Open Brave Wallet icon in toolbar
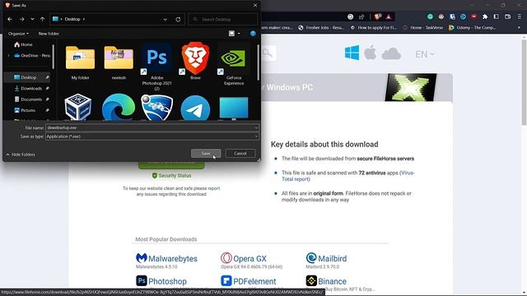527x296 pixels. (x=508, y=16)
